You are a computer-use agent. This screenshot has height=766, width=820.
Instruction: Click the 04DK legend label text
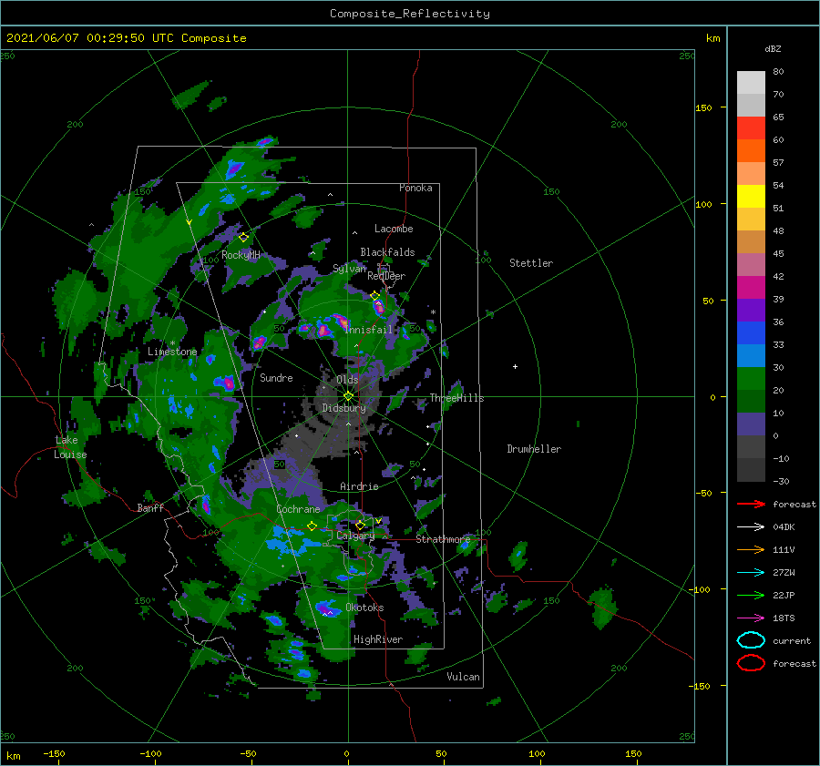pyautogui.click(x=784, y=527)
